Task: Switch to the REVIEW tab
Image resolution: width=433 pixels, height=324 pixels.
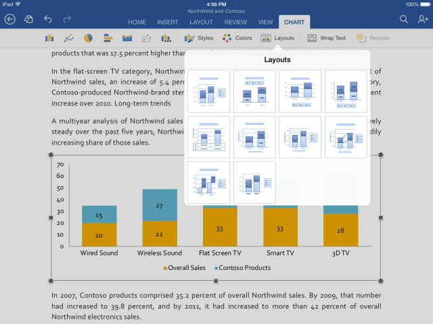Action: tap(235, 22)
